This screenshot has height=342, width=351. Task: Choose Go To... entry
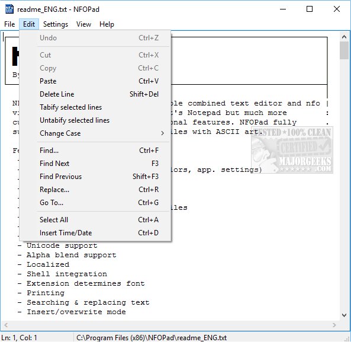(x=95, y=203)
